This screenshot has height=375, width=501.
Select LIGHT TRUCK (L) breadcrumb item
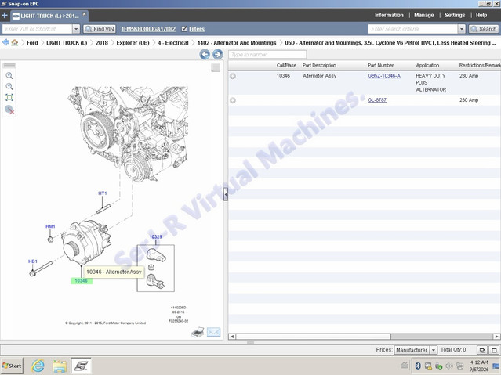click(67, 43)
